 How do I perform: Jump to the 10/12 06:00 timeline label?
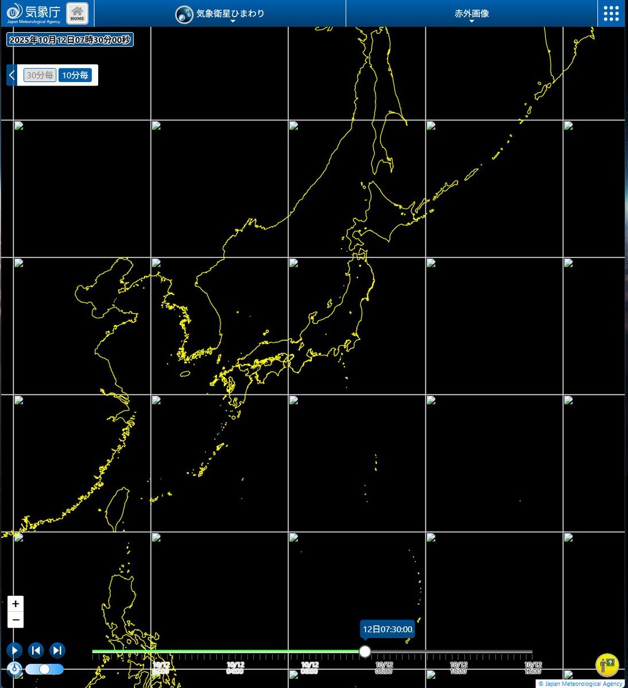pyautogui.click(x=309, y=668)
